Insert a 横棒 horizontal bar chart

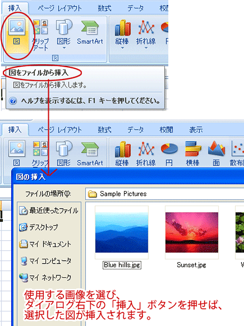[193, 153]
